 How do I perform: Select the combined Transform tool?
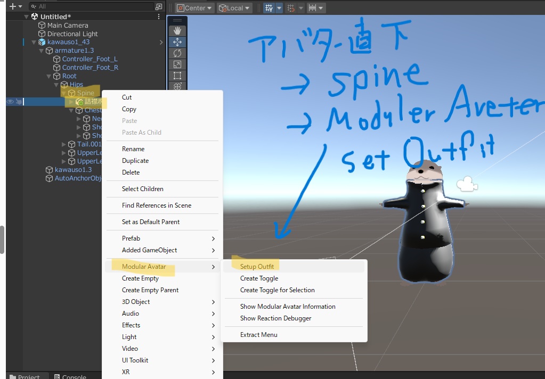(x=177, y=86)
